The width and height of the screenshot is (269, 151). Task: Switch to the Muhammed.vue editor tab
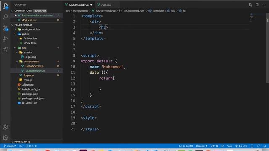pos(79,5)
